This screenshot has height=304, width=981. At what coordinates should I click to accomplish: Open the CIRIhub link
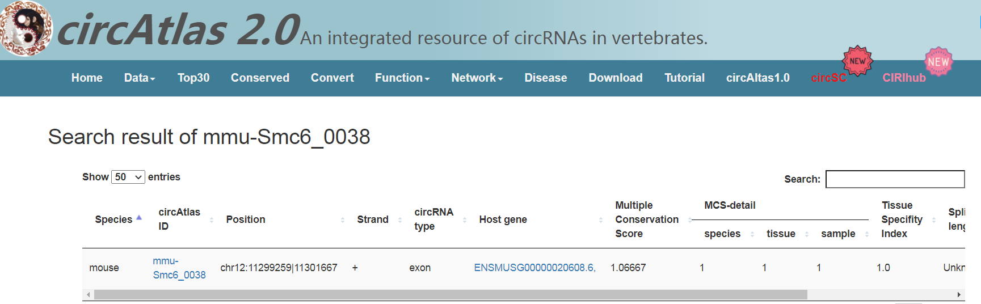click(904, 78)
